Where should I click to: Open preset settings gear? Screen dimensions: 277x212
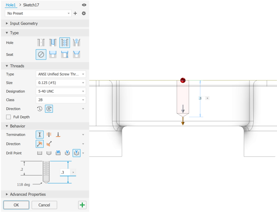[84, 13]
